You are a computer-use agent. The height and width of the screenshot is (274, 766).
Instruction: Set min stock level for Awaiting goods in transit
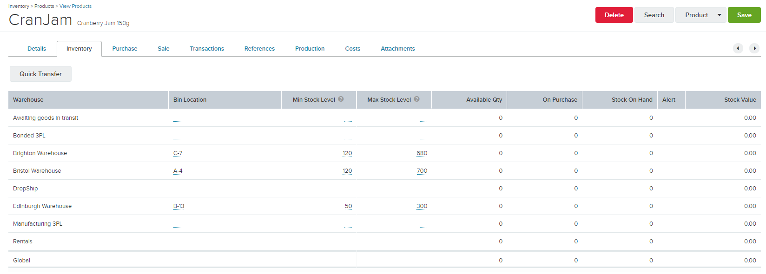tap(348, 119)
